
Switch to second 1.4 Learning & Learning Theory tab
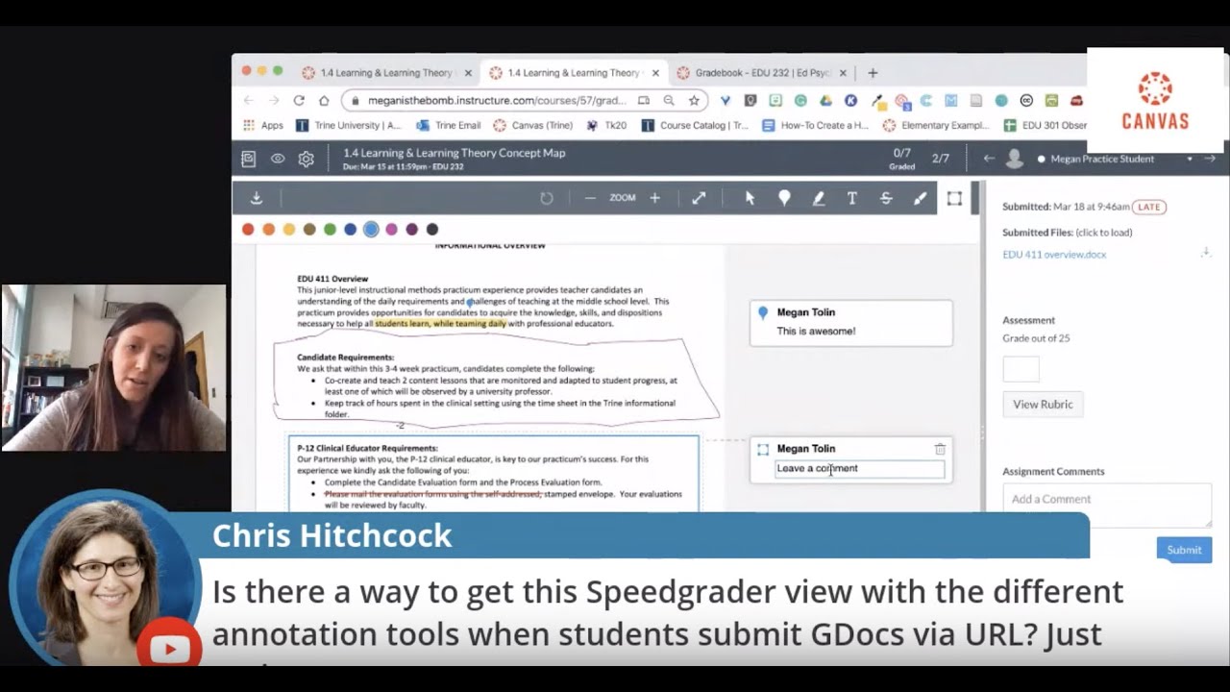click(x=575, y=72)
